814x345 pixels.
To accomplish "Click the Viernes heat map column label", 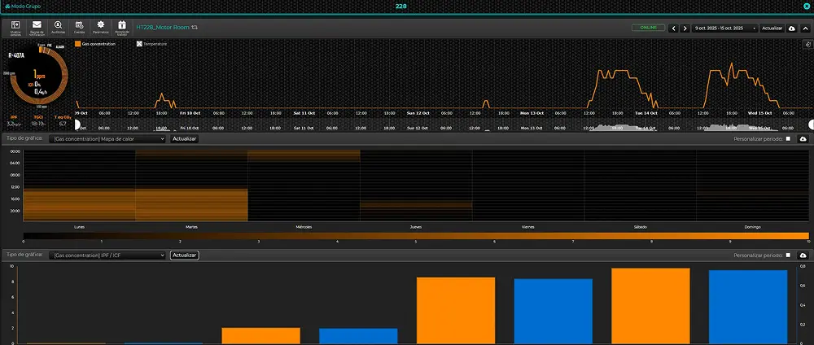I will [528, 227].
